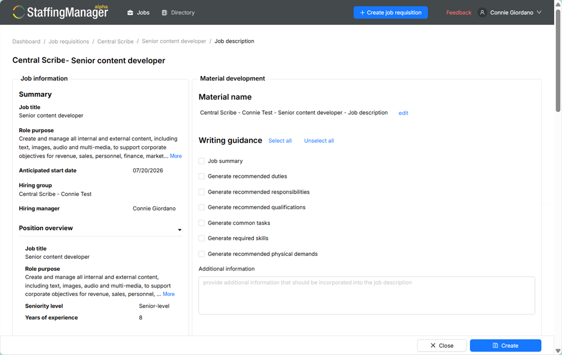562x355 pixels.
Task: Collapse the Position overview section
Action: (180, 230)
